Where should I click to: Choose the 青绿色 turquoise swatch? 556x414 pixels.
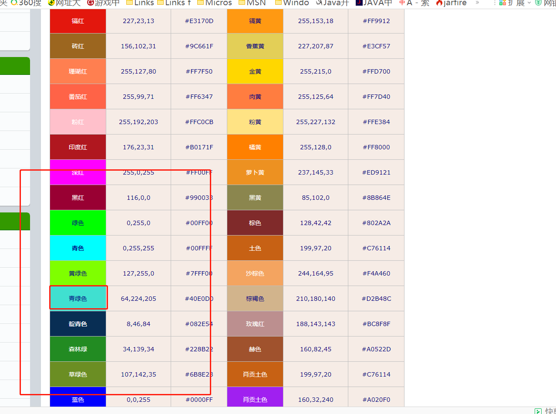point(78,299)
